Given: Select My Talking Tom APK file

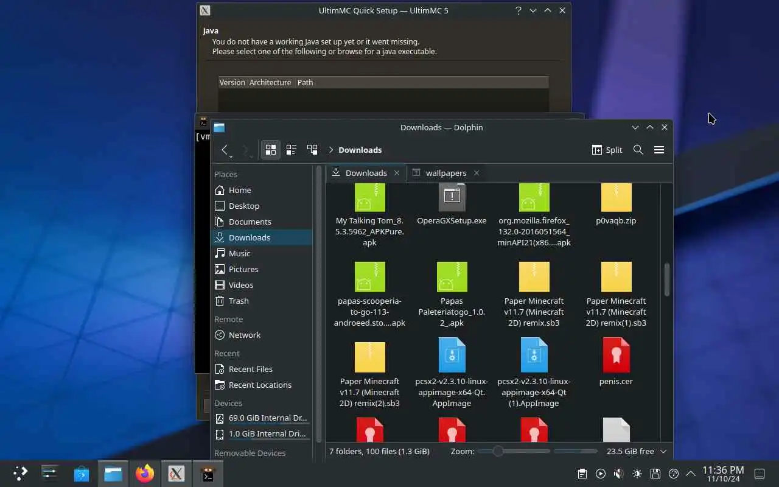Looking at the screenshot, I should pyautogui.click(x=369, y=215).
